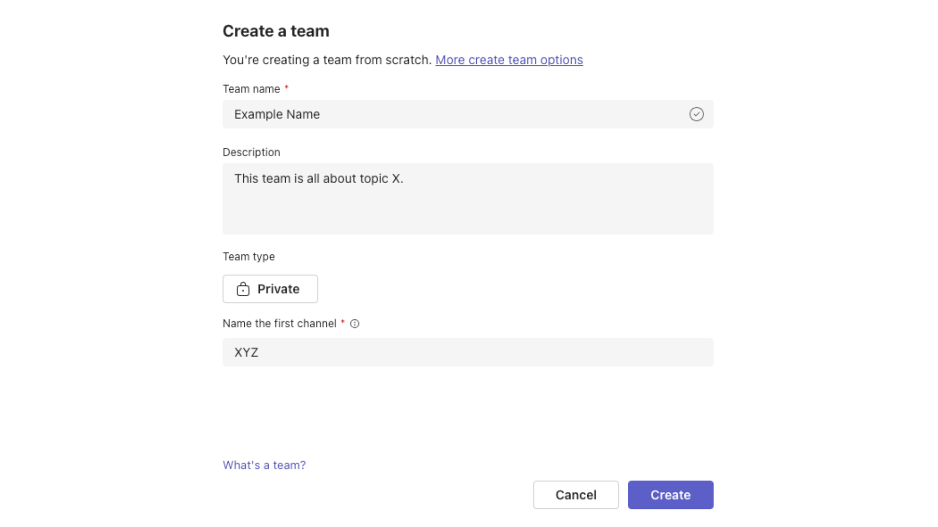The height and width of the screenshot is (527, 938).
Task: Click the checkmark icon in Team name field
Action: tap(697, 114)
